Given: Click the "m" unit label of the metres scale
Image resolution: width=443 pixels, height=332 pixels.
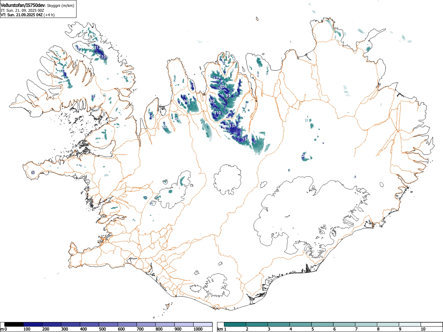Looking at the screenshot, I should [2, 329].
